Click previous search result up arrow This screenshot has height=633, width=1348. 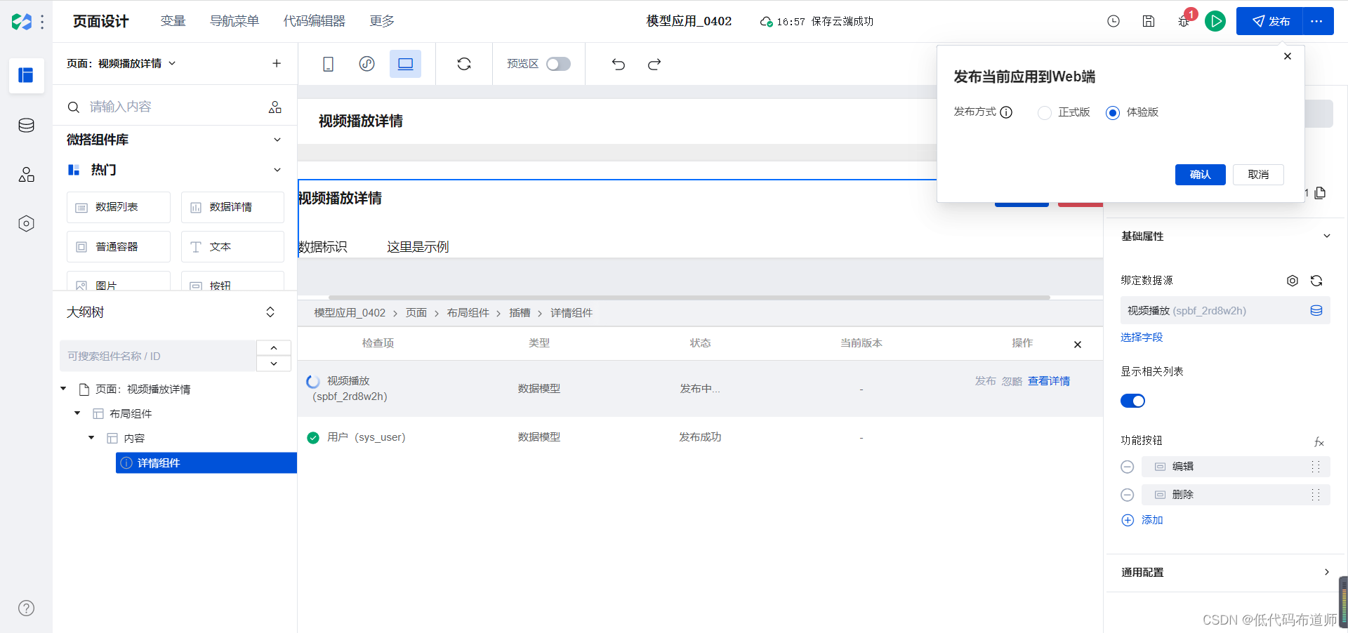[x=274, y=348]
